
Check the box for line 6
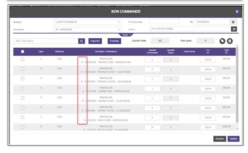tap(22, 108)
